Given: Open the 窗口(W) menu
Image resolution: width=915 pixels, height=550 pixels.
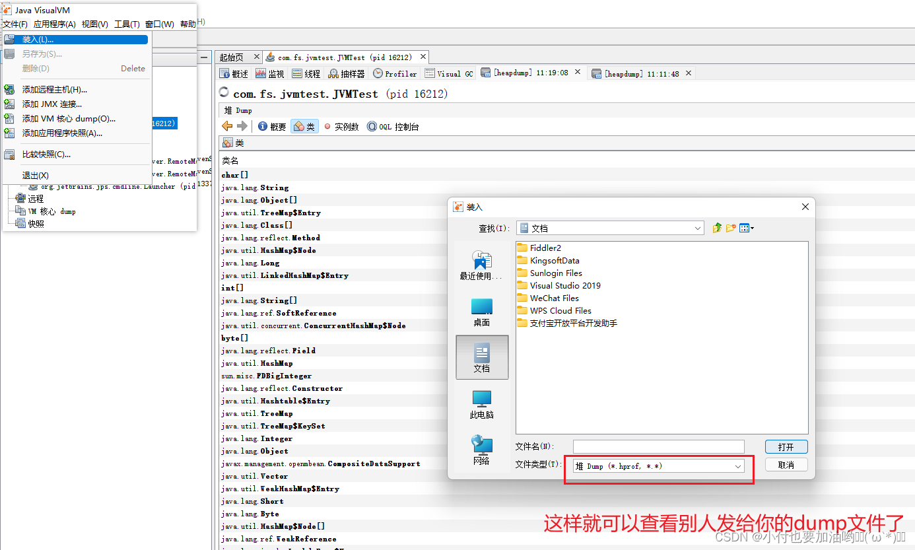Looking at the screenshot, I should 160,24.
